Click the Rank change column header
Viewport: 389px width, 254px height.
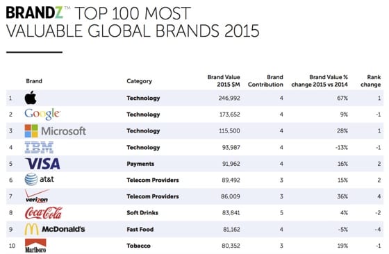click(x=371, y=81)
